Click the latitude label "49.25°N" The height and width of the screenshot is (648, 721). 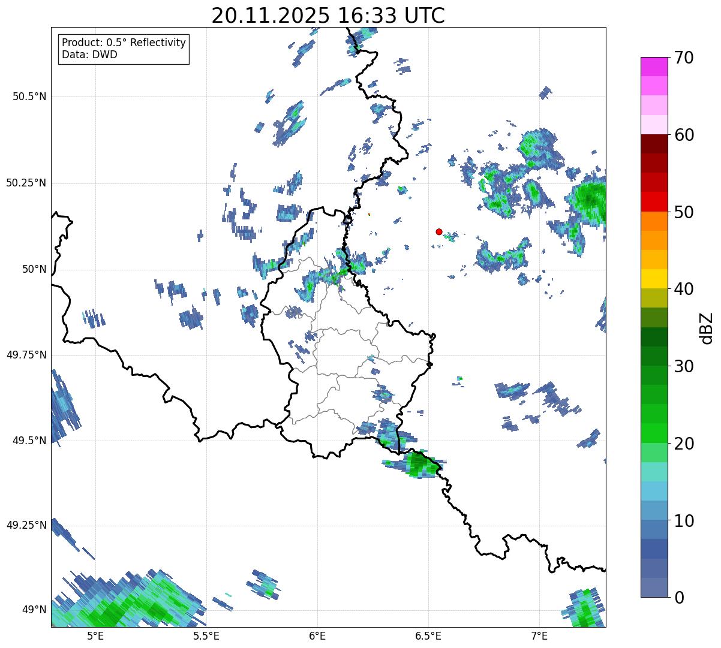pos(26,525)
